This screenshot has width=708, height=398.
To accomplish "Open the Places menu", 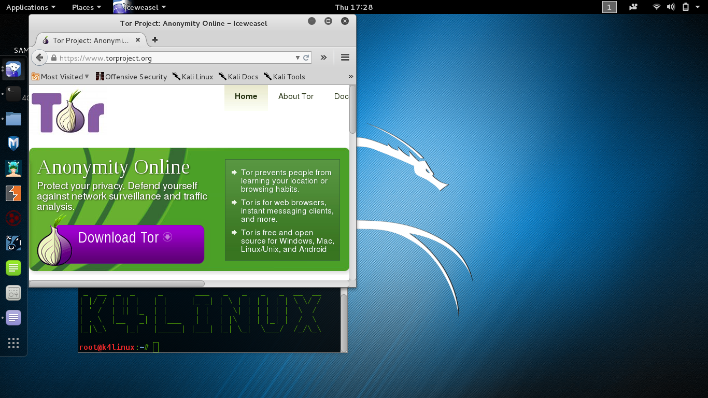I will (x=86, y=7).
